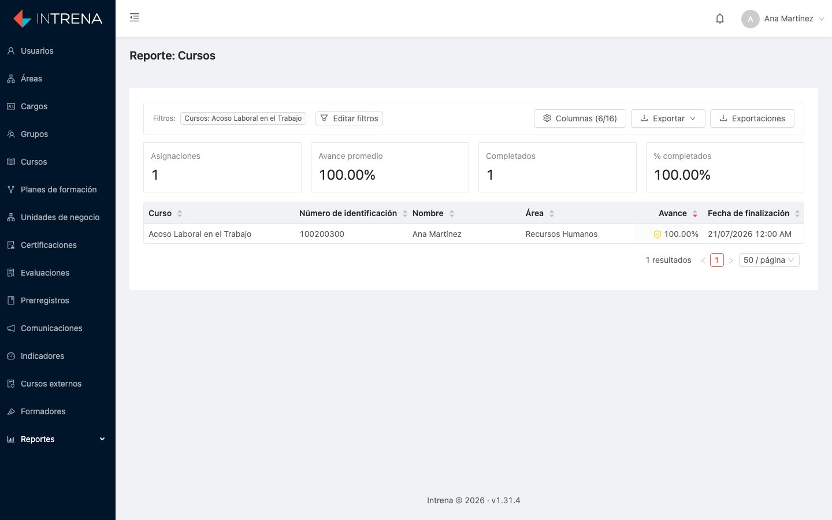Open the Usuarios section
The image size is (832, 520).
[58, 51]
